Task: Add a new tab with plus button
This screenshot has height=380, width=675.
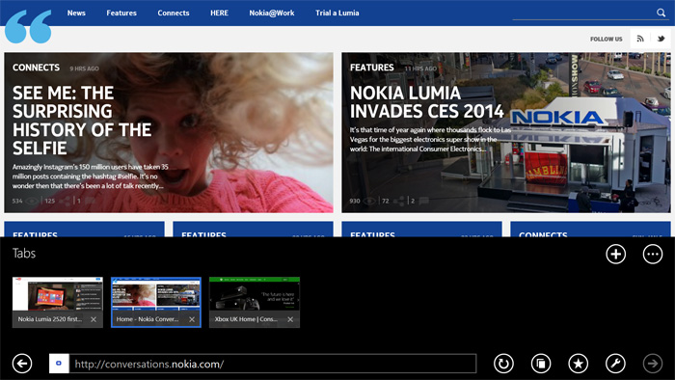Action: tap(615, 254)
